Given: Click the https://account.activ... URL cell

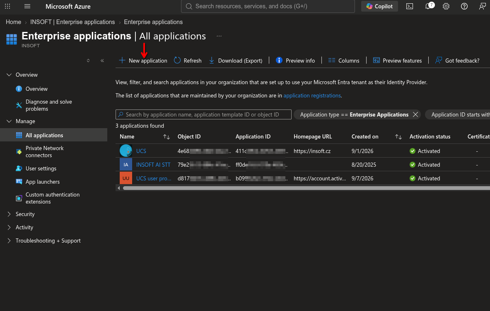Looking at the screenshot, I should click(x=320, y=178).
